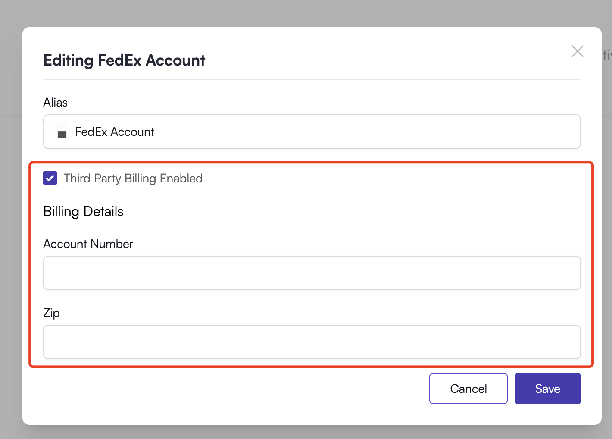Click the FedEx Account text in Alias
This screenshot has width=612, height=439.
point(115,132)
